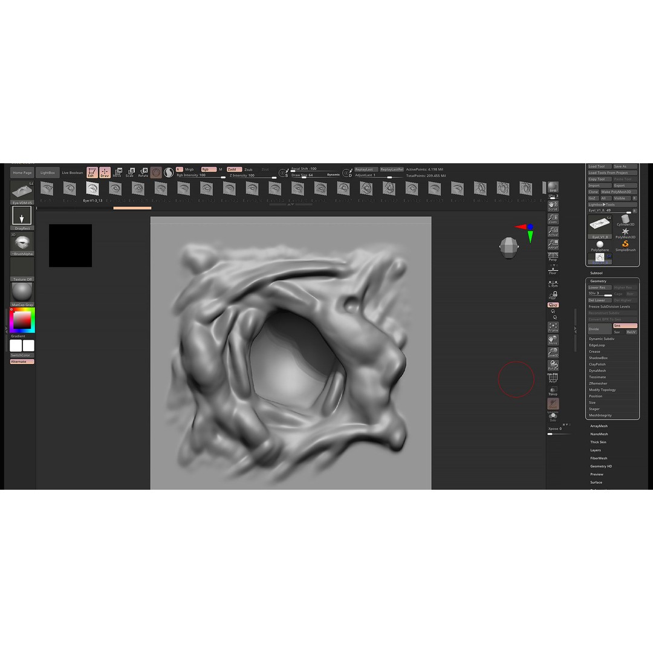Toggle Persp perspective view
653x653 pixels.
point(553,256)
